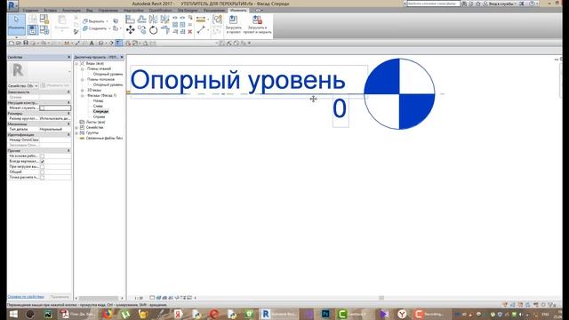Open the Windows Start button
This screenshot has height=320, width=569.
[13, 314]
